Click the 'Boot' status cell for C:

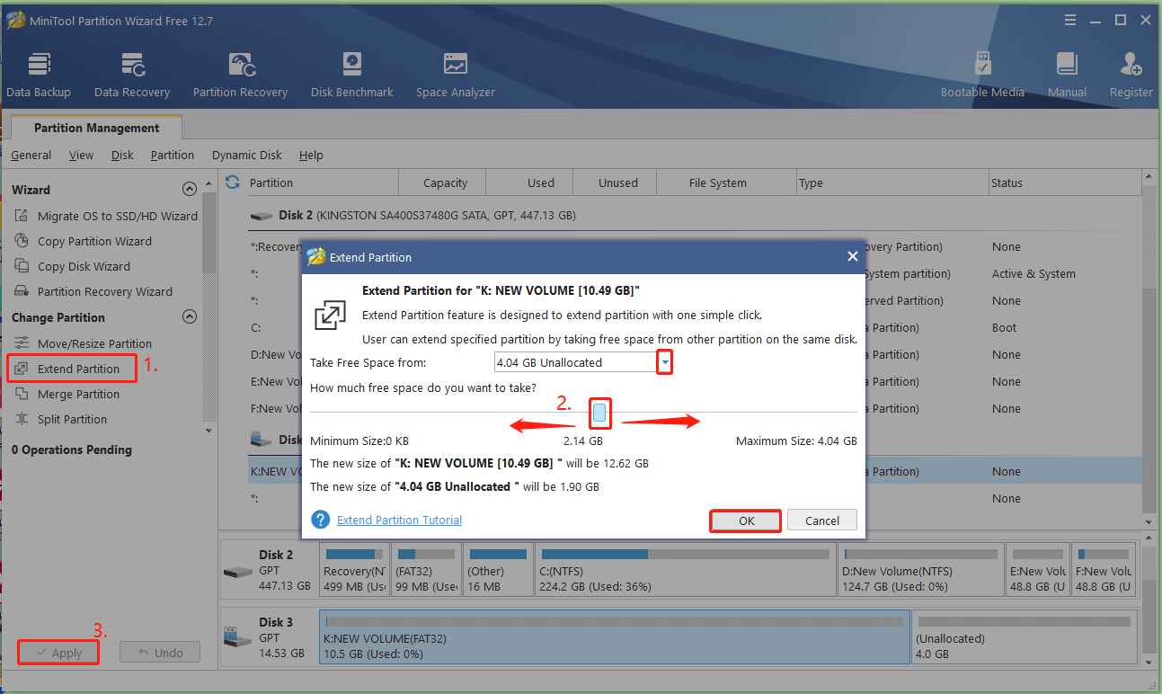pyautogui.click(x=1004, y=327)
